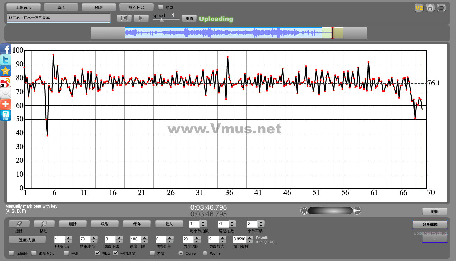
Task: Increase the 每小节拍数 stepper value
Action: (203, 222)
